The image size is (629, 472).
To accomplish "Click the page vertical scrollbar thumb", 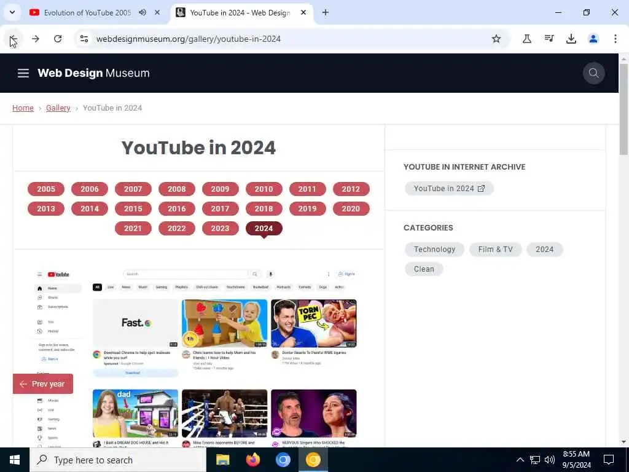I will (x=624, y=109).
